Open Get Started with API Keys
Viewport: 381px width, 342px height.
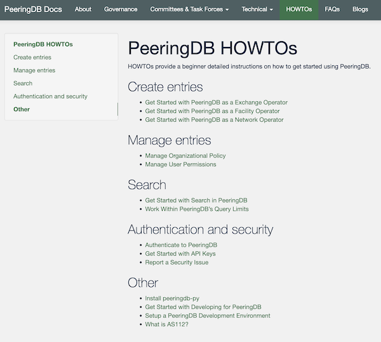point(180,254)
